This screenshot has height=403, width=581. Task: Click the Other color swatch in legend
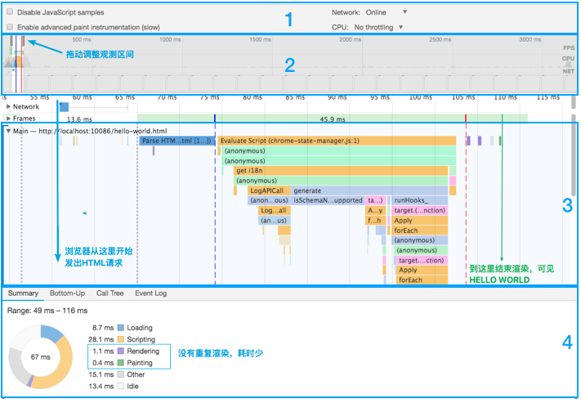pos(121,374)
